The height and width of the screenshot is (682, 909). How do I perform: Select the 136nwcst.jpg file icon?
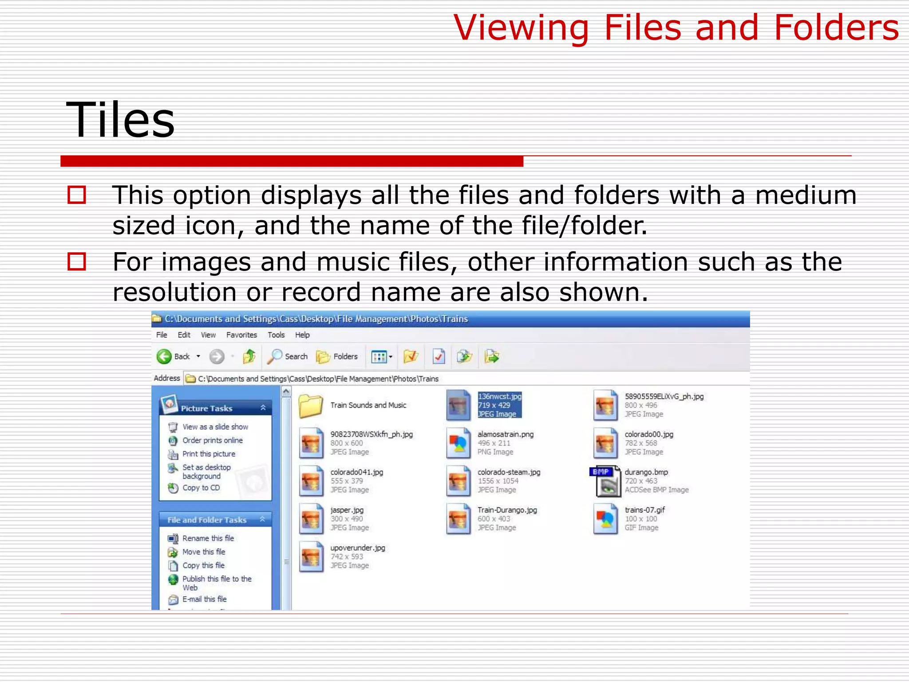458,405
